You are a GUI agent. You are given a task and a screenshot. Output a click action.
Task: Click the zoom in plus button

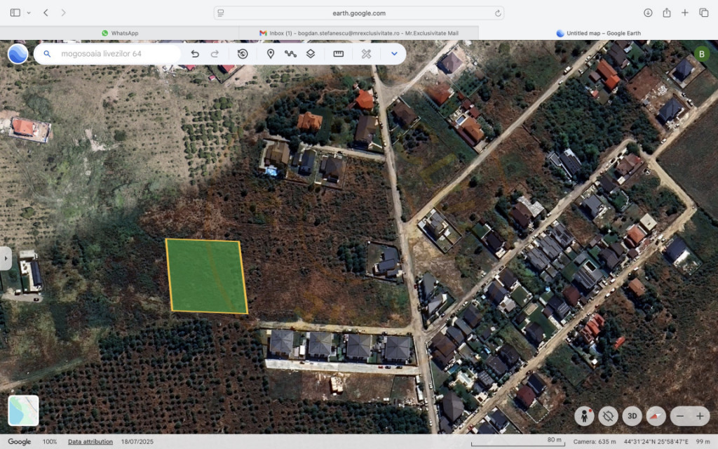pos(700,416)
